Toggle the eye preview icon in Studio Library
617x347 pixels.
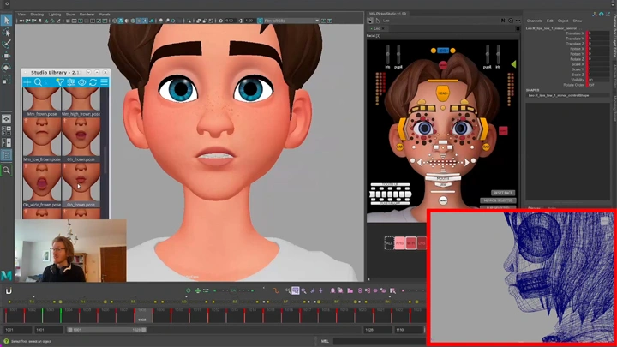pos(82,83)
